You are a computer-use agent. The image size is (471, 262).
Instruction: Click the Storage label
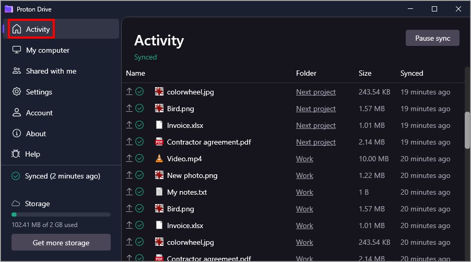click(37, 204)
